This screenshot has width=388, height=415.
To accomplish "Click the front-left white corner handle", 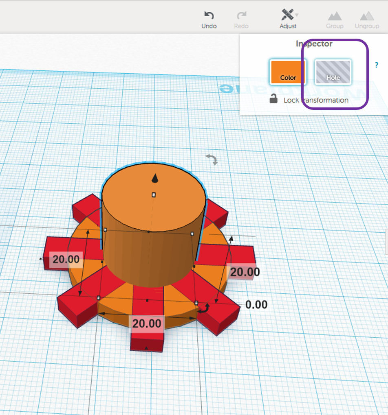I will pyautogui.click(x=99, y=298).
